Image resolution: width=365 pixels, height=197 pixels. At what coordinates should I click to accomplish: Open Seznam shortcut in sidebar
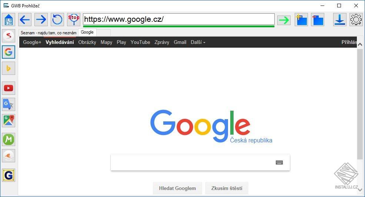[x=9, y=36]
